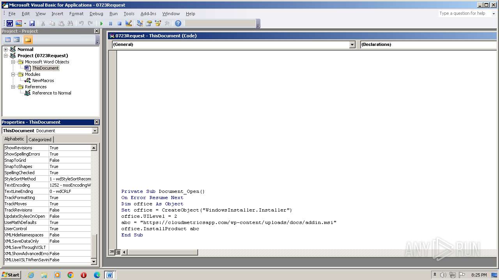Close the Properties pane
The height and width of the screenshot is (280, 499).
point(97,122)
